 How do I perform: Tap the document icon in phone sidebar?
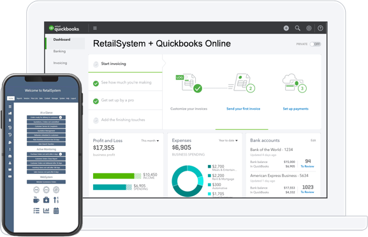click(10, 120)
